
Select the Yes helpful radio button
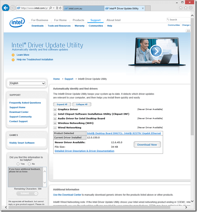coord(18,164)
